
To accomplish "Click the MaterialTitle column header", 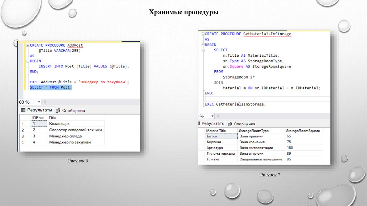I will click(x=216, y=131).
